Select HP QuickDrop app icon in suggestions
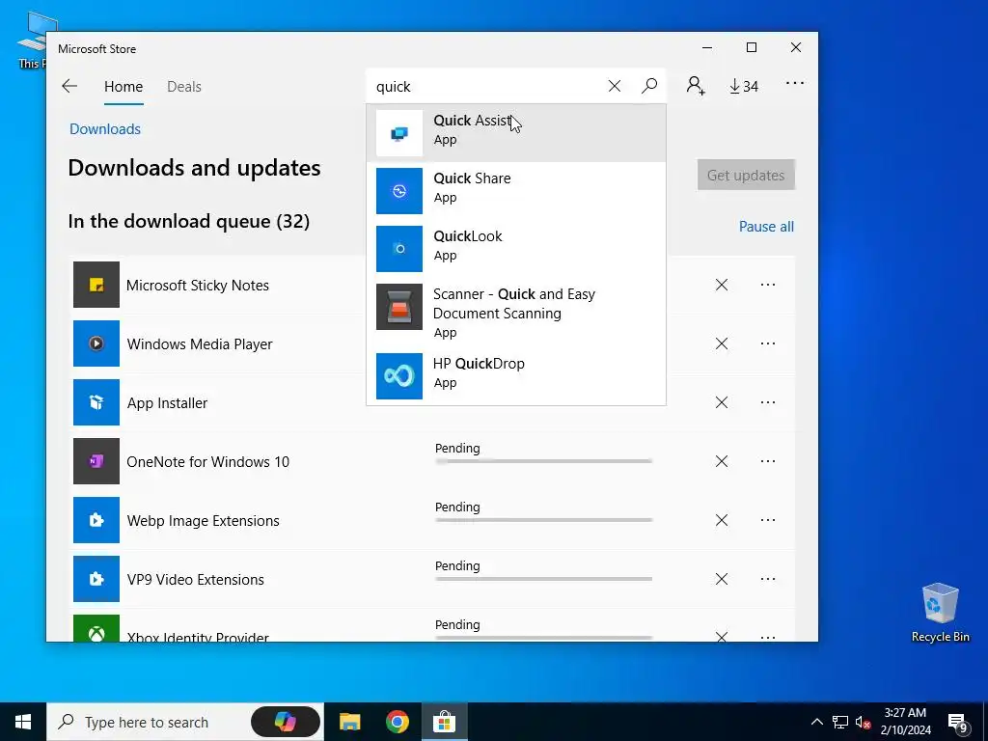This screenshot has width=988, height=741. click(399, 376)
